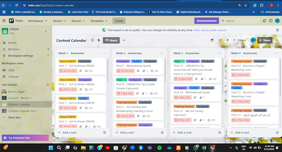Image resolution: width=282 pixels, height=152 pixels.
Task: Create card from template in Week 1 list
Action: 105,133
